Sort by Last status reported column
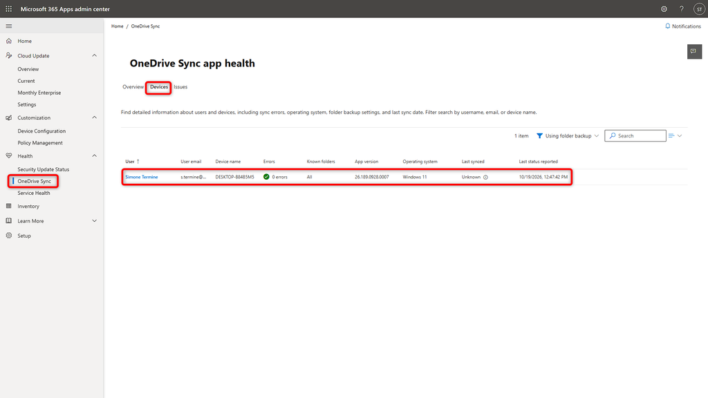The height and width of the screenshot is (398, 708). pyautogui.click(x=538, y=162)
